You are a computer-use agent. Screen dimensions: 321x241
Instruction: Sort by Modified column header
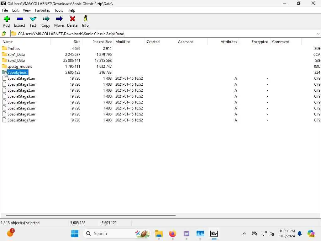click(x=129, y=42)
